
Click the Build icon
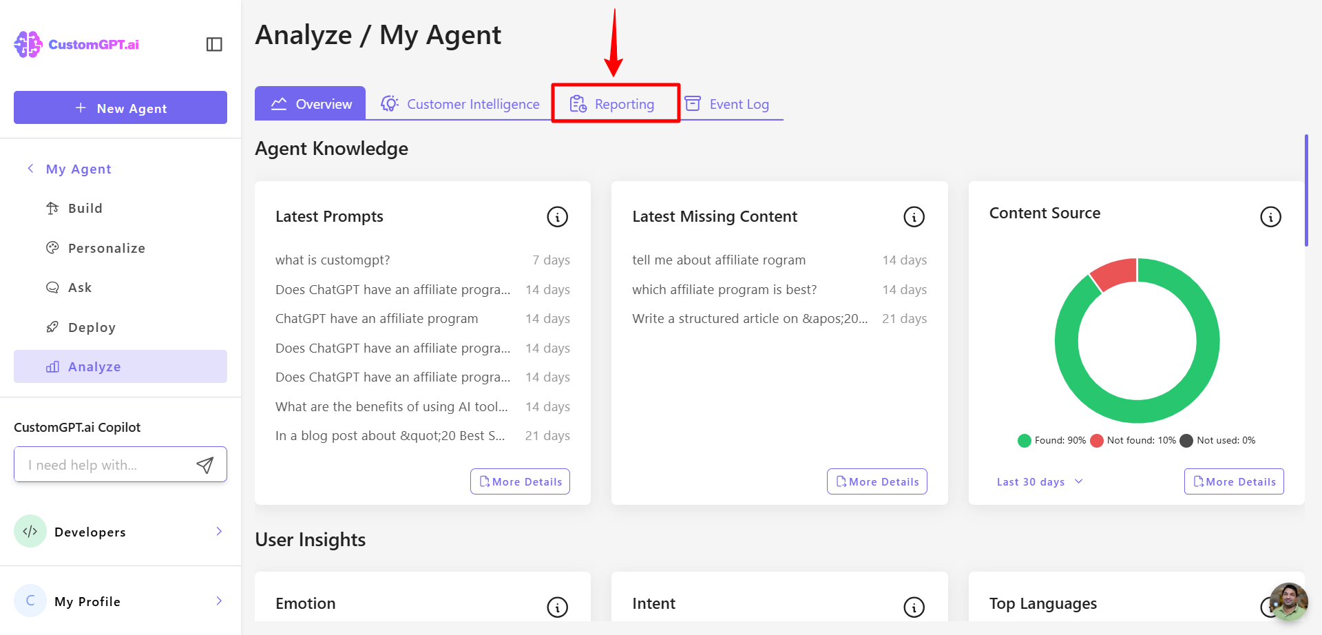click(52, 208)
